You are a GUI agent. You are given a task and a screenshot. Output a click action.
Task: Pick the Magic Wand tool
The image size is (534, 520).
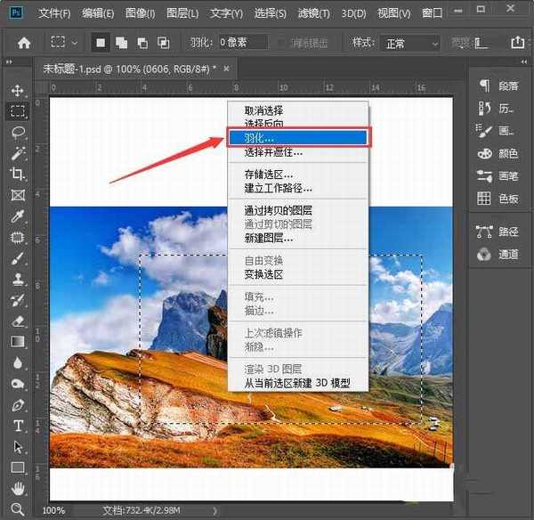coord(18,153)
